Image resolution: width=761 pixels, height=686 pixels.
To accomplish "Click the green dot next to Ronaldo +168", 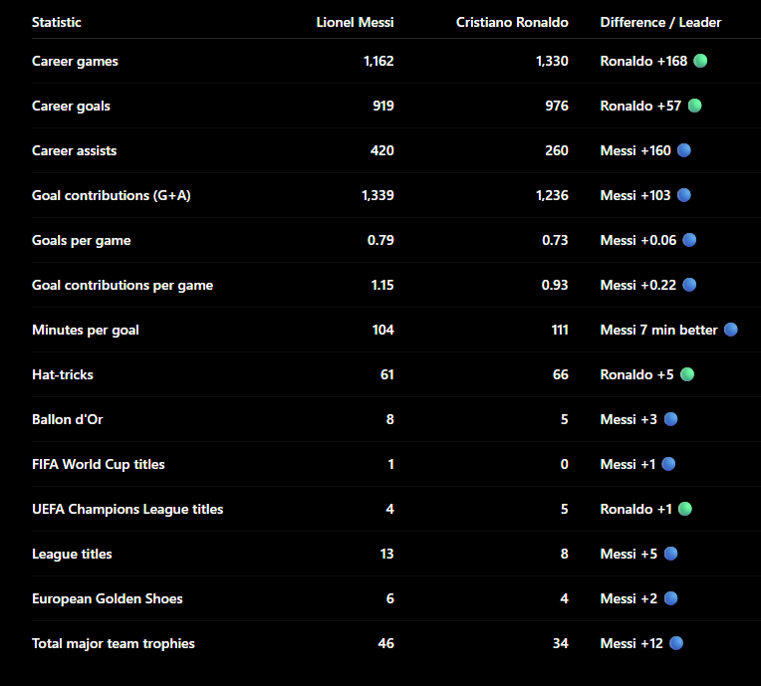I will (x=700, y=61).
